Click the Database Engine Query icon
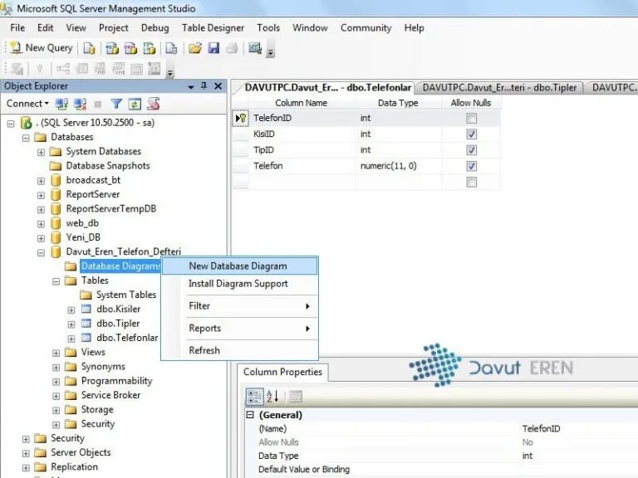 89,48
